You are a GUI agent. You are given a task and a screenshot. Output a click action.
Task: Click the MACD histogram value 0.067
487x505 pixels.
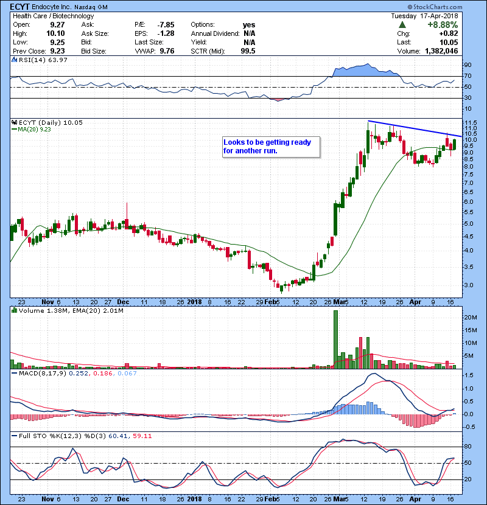coord(127,374)
